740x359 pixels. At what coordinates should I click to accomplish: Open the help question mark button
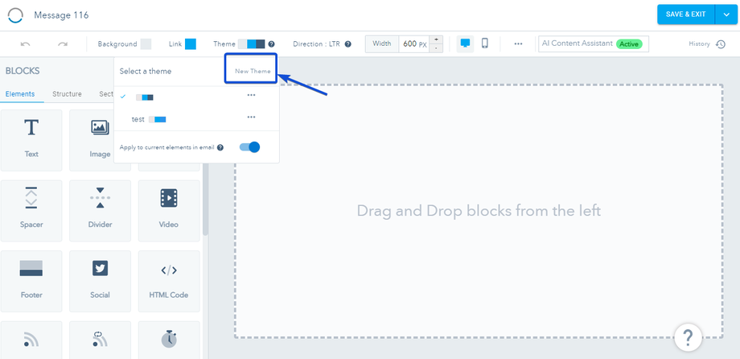pos(688,336)
